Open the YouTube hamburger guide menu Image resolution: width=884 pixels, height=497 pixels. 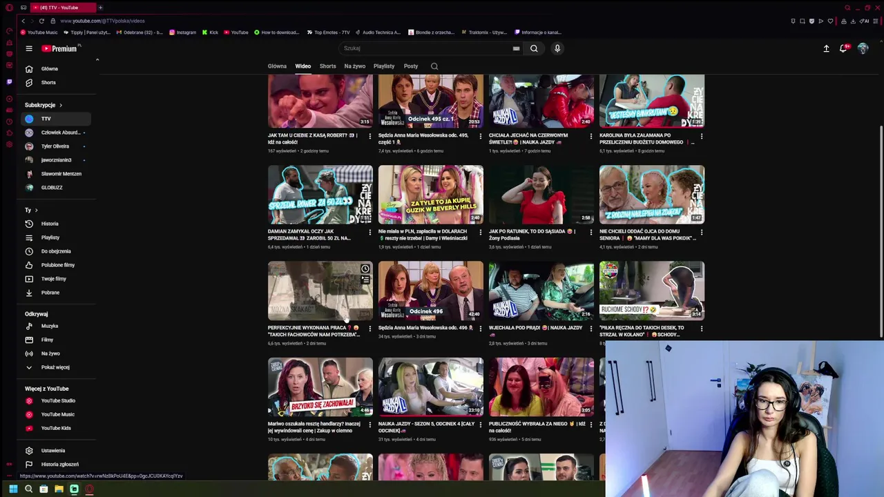pyautogui.click(x=29, y=48)
